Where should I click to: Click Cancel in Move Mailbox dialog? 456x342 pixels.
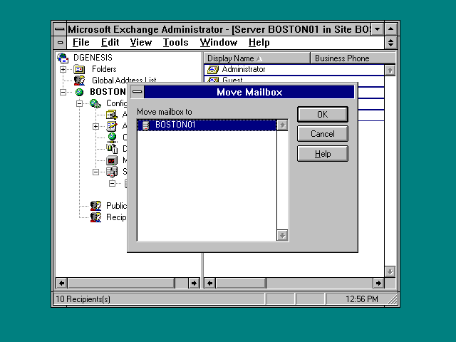click(323, 134)
